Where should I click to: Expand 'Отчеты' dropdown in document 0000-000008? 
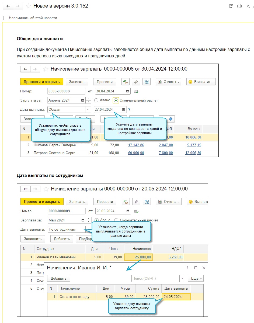click(x=169, y=82)
